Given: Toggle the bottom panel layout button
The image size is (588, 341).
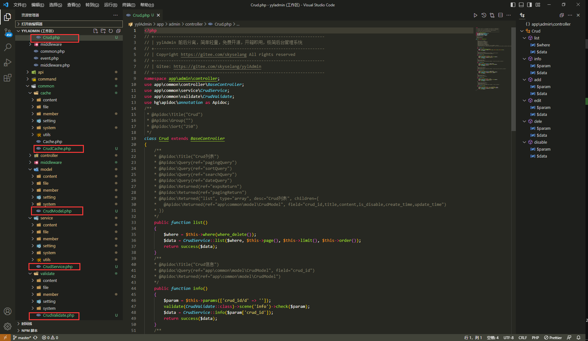Looking at the screenshot, I should click(521, 5).
